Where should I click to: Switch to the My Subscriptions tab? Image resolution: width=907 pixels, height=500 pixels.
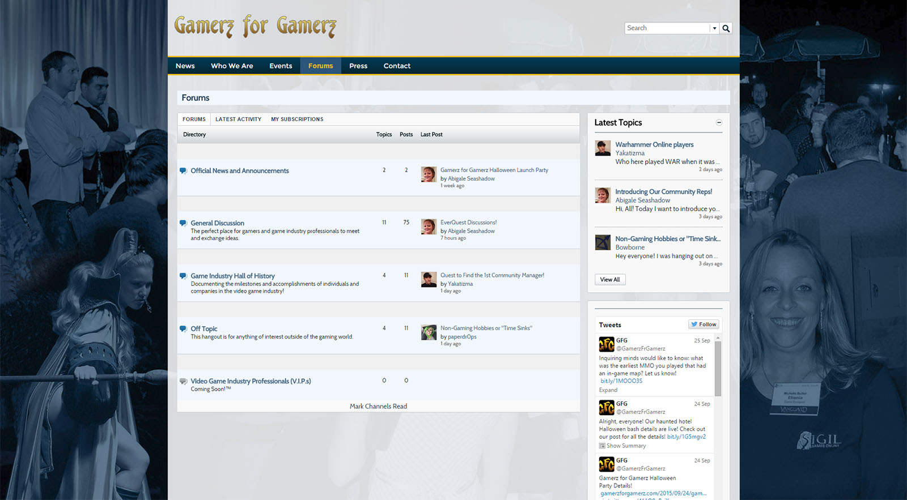[x=297, y=119]
